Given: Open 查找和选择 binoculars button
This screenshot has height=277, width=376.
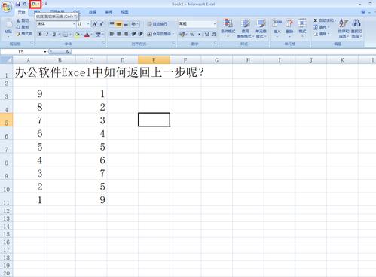Looking at the screenshot, I should [356, 28].
